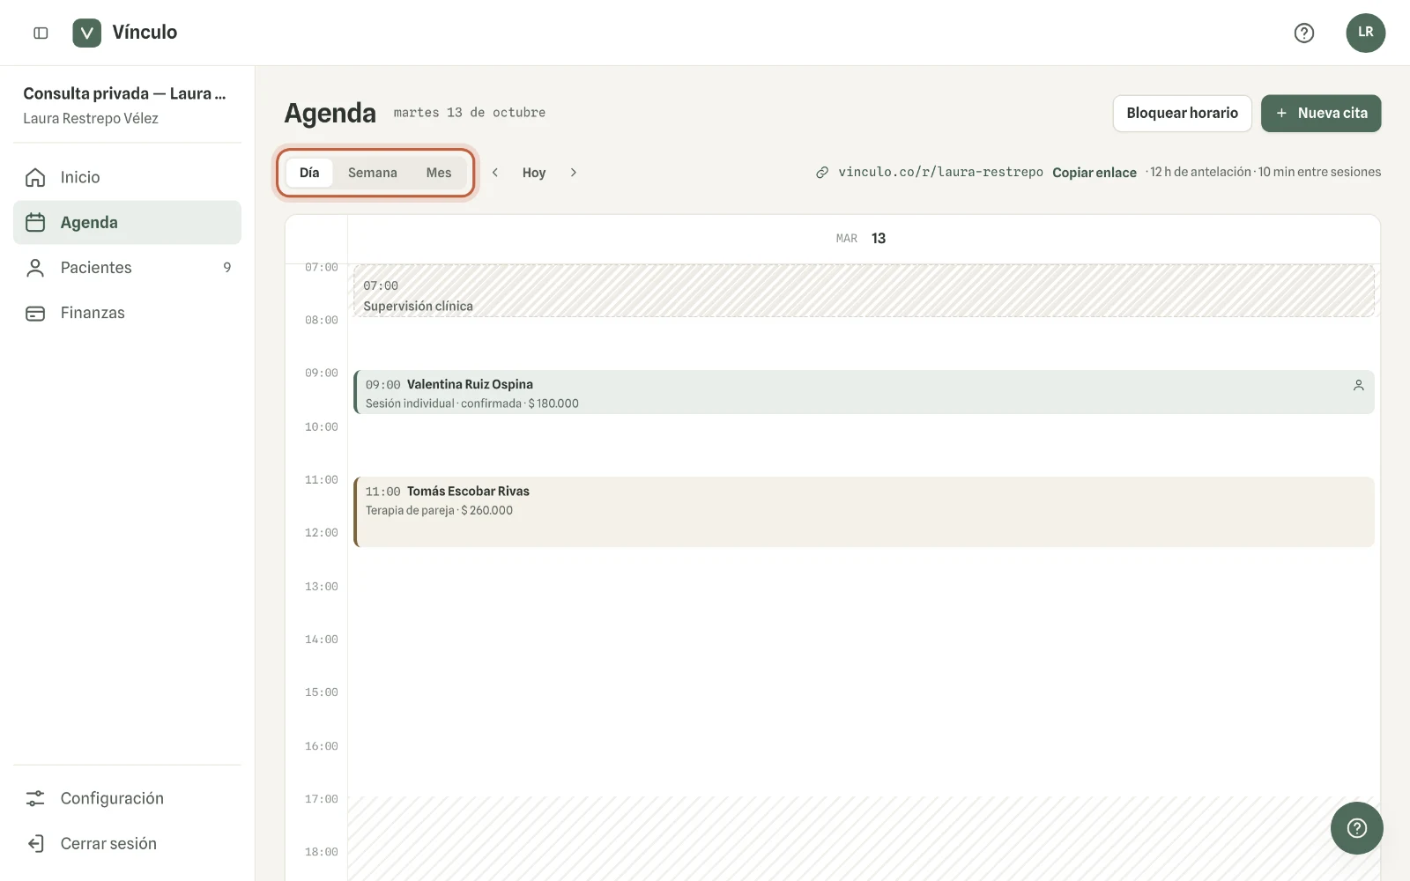Image resolution: width=1410 pixels, height=881 pixels.
Task: Go to next day with the right chevron
Action: pyautogui.click(x=573, y=173)
